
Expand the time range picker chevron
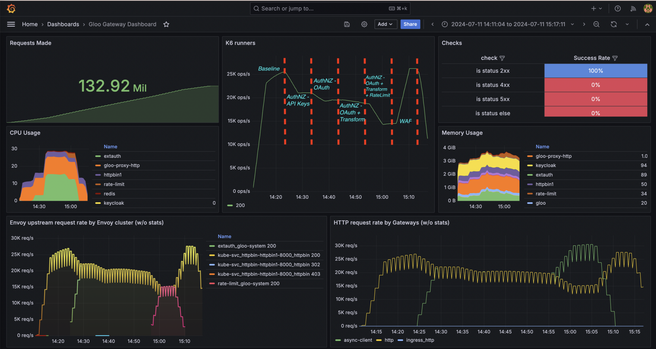click(572, 24)
